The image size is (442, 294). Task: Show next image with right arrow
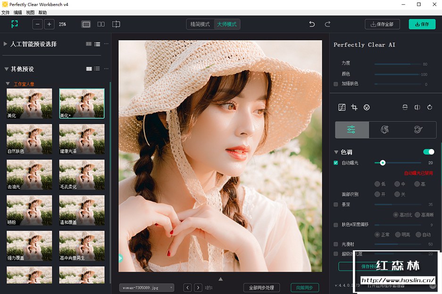pyautogui.click(x=198, y=287)
